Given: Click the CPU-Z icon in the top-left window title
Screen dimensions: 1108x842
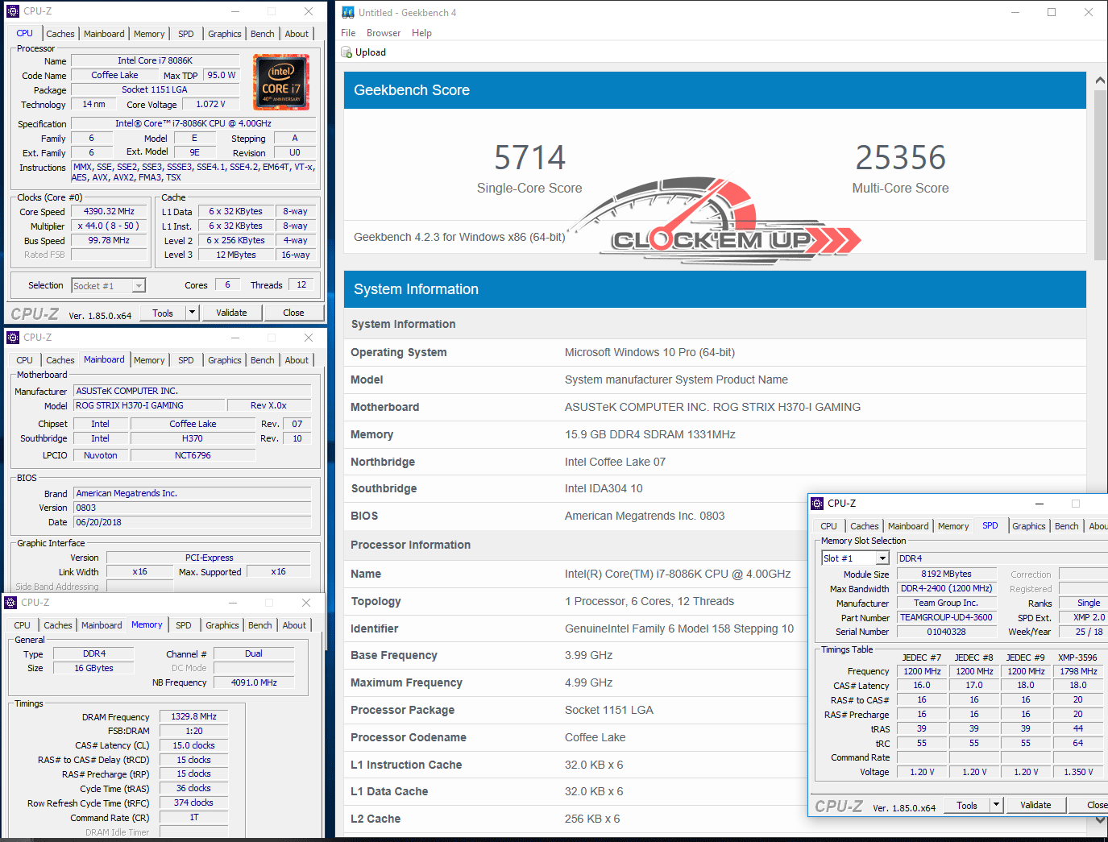Looking at the screenshot, I should click(x=13, y=11).
